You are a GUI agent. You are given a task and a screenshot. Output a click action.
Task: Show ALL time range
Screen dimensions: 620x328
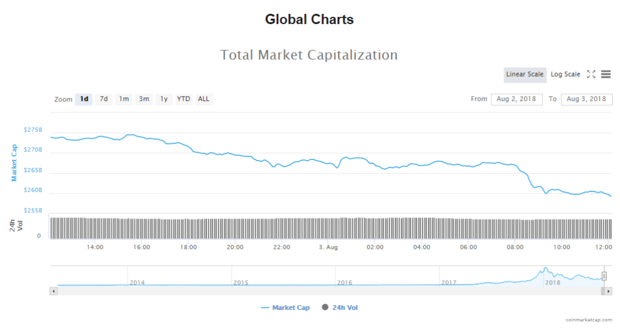pyautogui.click(x=204, y=99)
